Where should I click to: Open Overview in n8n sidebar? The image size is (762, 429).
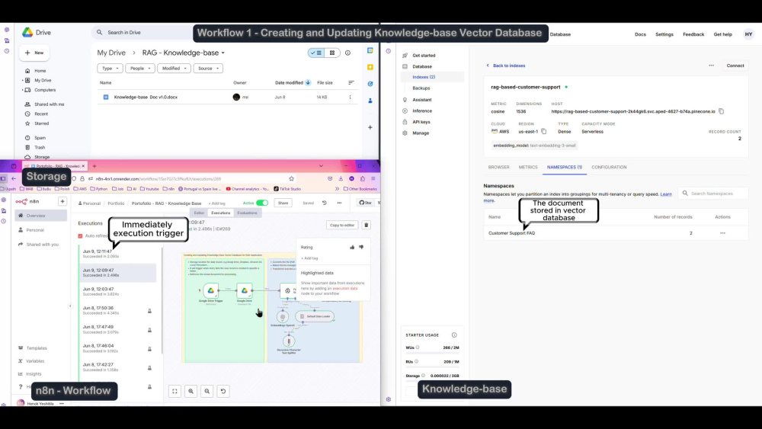click(x=40, y=216)
